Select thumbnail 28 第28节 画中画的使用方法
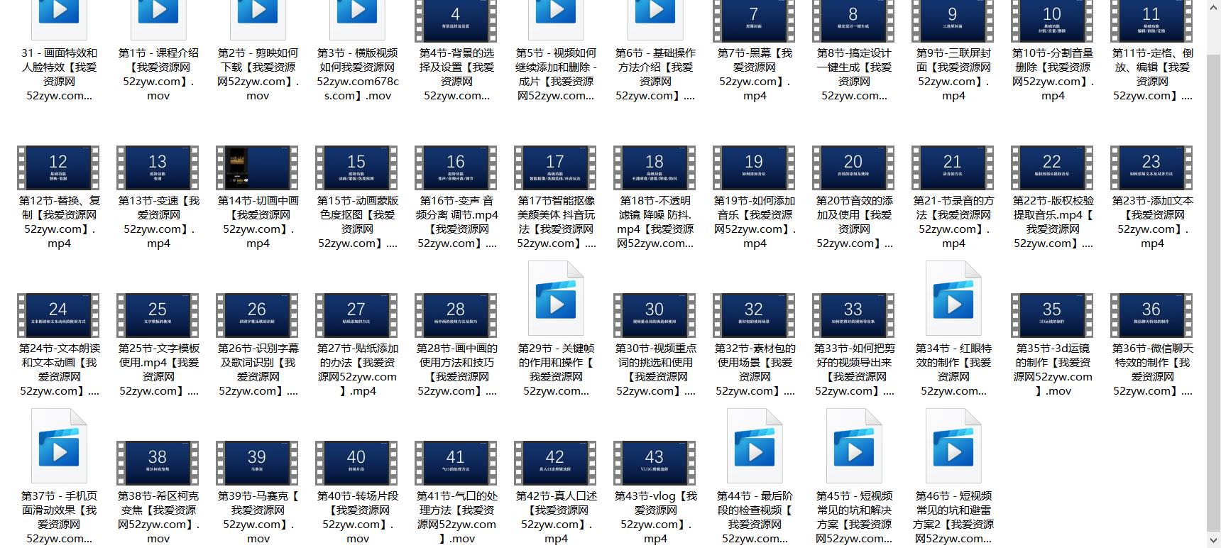 pyautogui.click(x=456, y=316)
